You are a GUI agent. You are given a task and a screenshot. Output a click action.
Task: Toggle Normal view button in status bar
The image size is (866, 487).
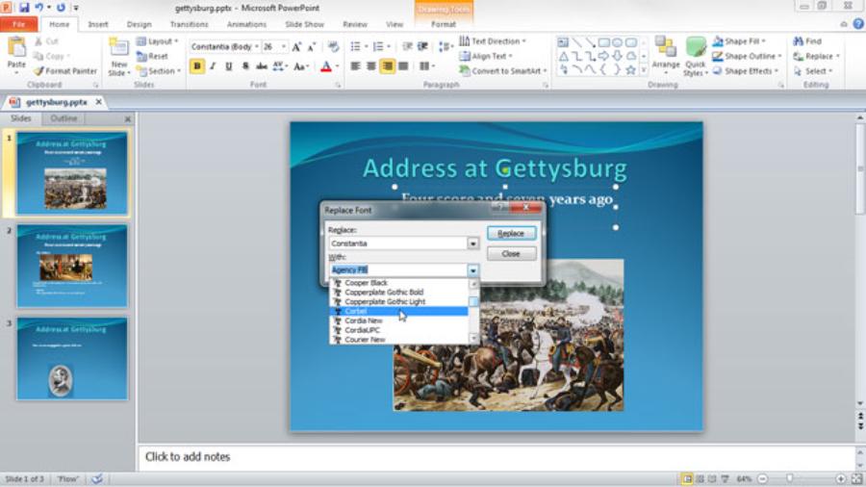(x=687, y=478)
